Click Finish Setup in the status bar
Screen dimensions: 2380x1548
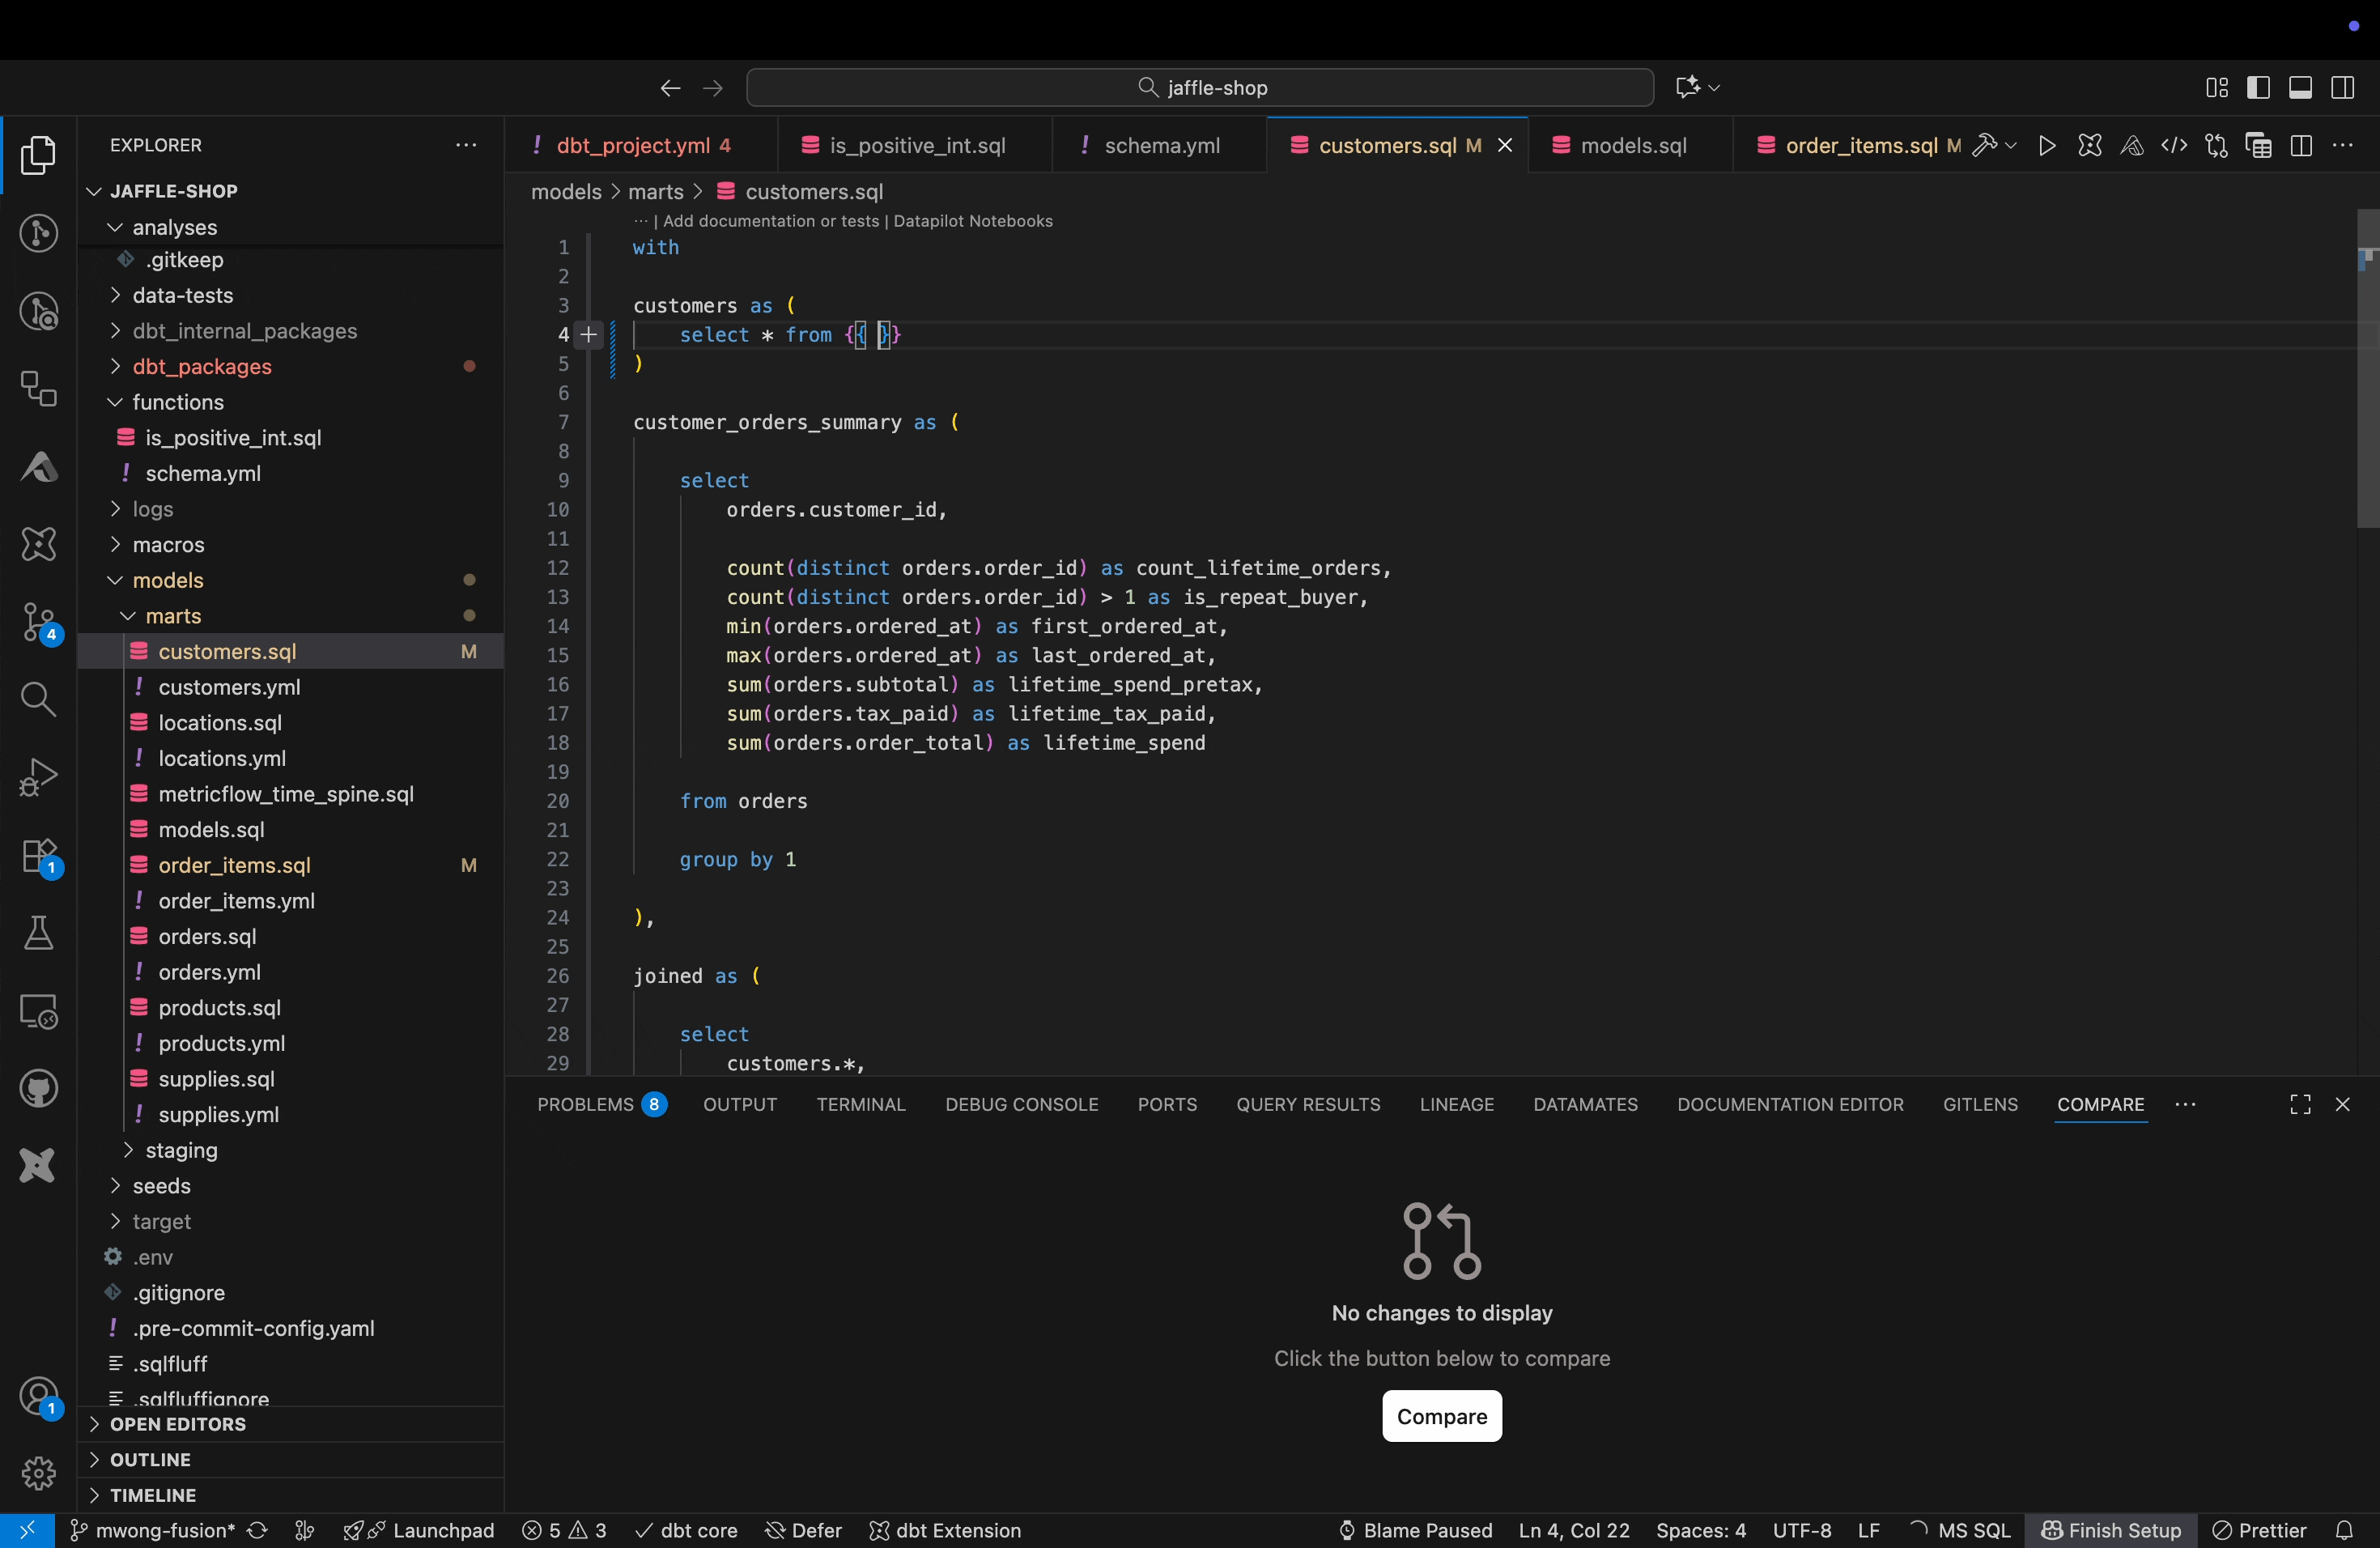tap(2110, 1530)
